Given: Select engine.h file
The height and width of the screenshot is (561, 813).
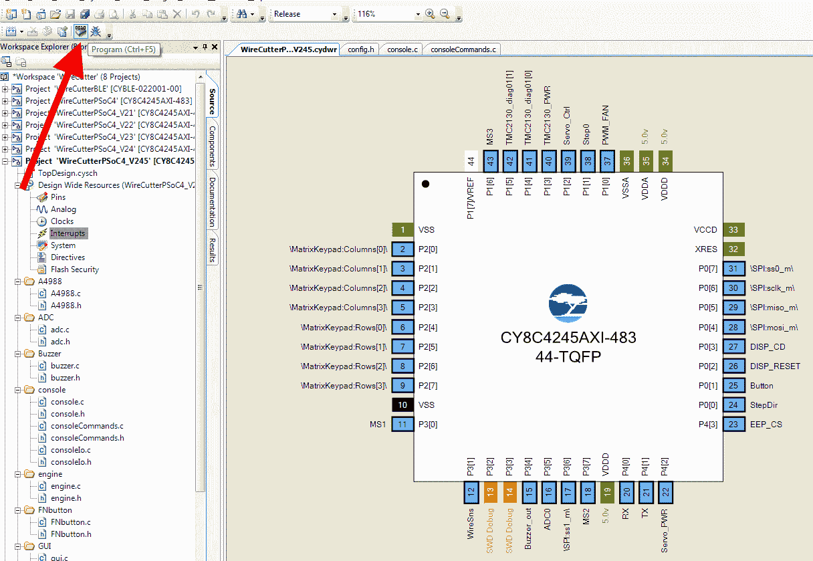Looking at the screenshot, I should [x=66, y=498].
